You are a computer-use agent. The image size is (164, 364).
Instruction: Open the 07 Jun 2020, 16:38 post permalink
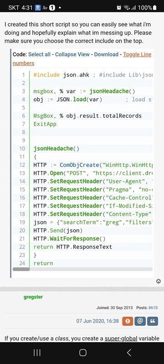click(x=97, y=321)
